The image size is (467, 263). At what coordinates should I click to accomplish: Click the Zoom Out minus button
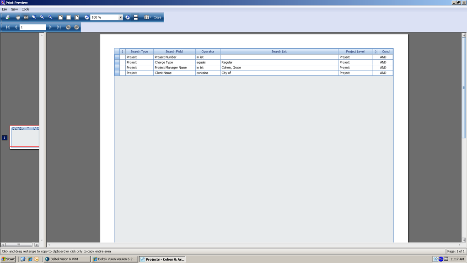point(86,17)
